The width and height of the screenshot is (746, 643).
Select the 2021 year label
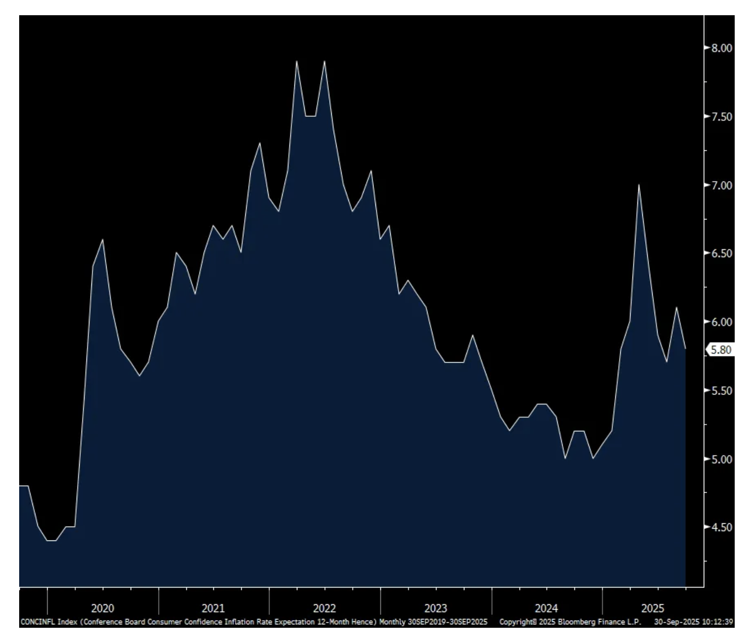[213, 609]
